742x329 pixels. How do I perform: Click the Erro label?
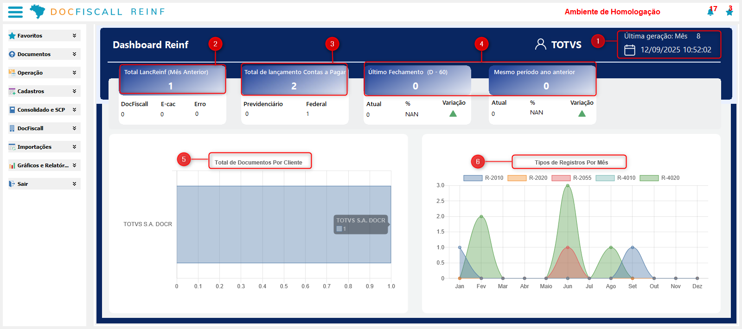pos(200,104)
